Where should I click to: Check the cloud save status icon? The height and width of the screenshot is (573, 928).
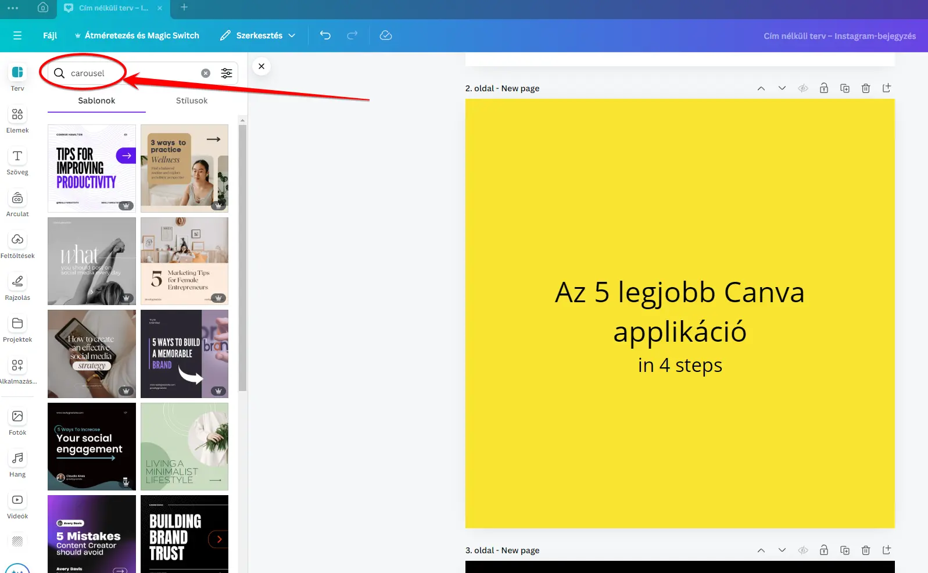(386, 35)
